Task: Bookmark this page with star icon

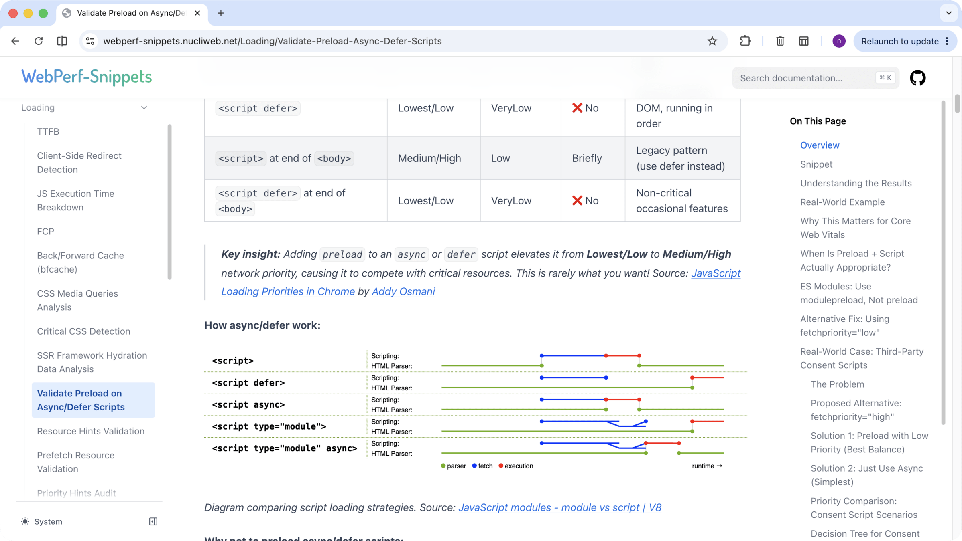Action: click(712, 41)
